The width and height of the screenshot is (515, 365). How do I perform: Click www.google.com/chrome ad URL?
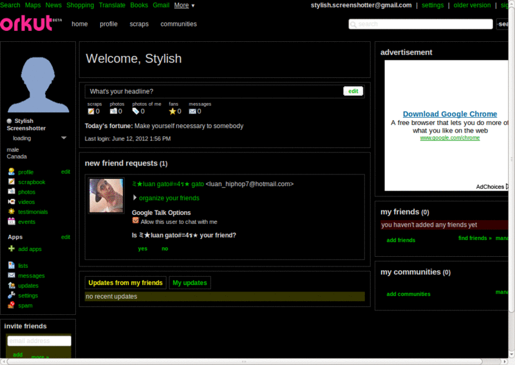449,138
